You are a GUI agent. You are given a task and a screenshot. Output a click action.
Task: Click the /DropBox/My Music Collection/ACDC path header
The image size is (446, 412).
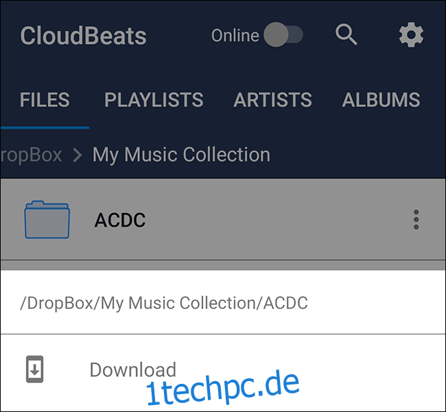coord(164,303)
